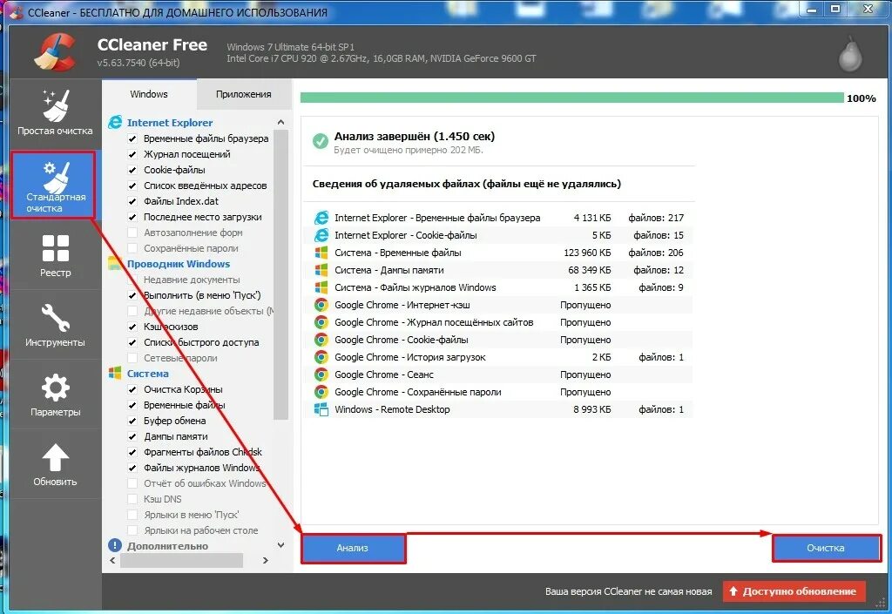Uncheck Журнал посещений checkbox
The height and width of the screenshot is (614, 892).
(132, 154)
